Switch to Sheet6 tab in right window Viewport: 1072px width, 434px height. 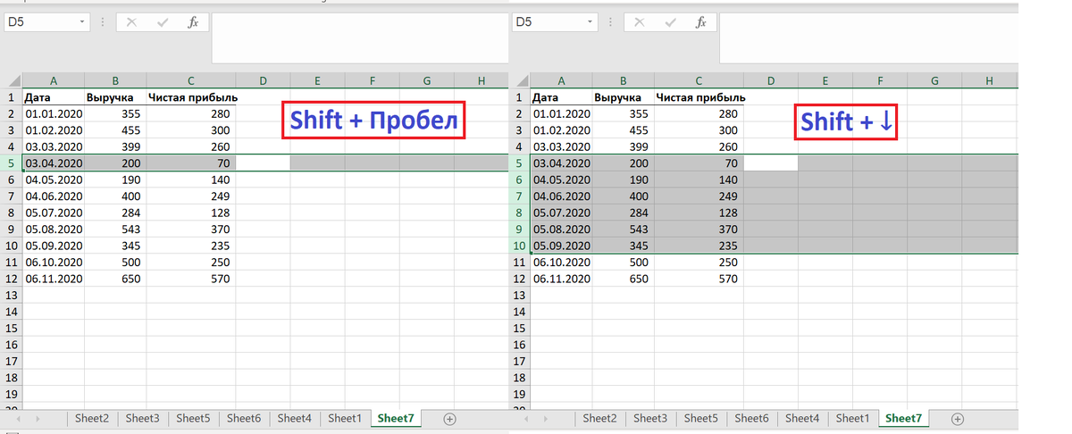click(x=751, y=418)
